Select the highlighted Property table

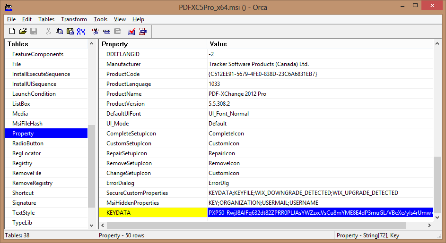pos(46,134)
